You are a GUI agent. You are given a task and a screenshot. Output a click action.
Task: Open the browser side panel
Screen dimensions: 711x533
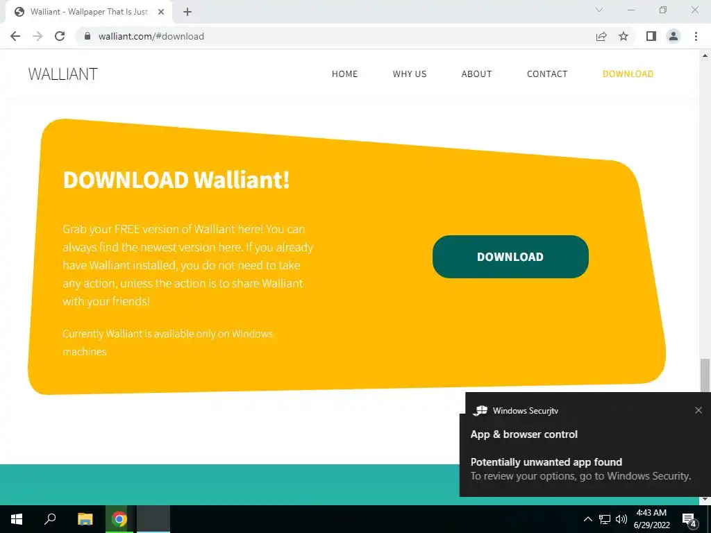[651, 36]
